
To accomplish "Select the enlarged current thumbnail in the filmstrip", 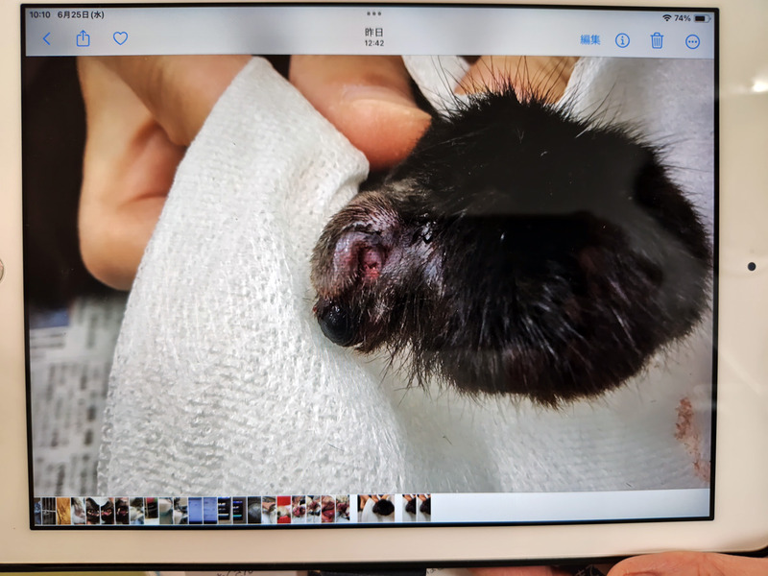I will point(376,508).
